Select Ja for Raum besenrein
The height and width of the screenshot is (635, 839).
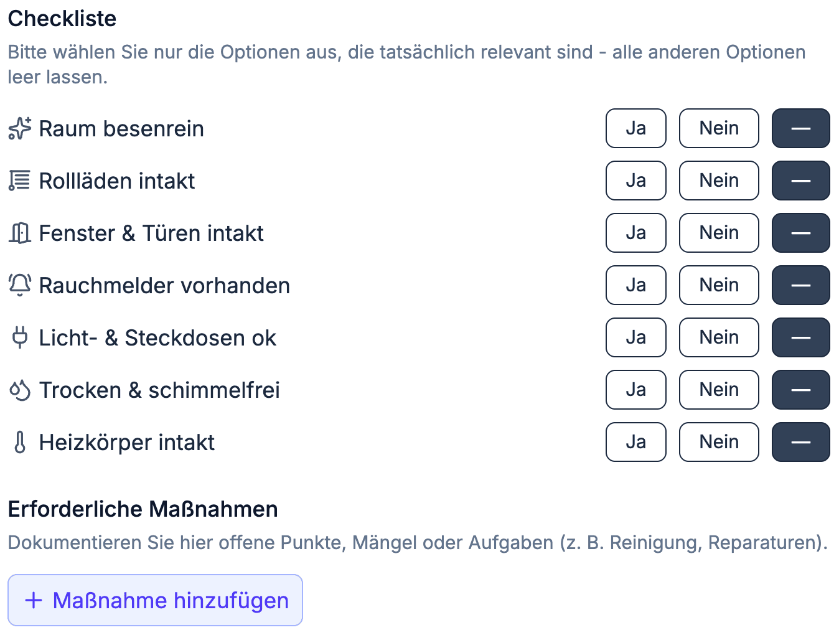635,128
